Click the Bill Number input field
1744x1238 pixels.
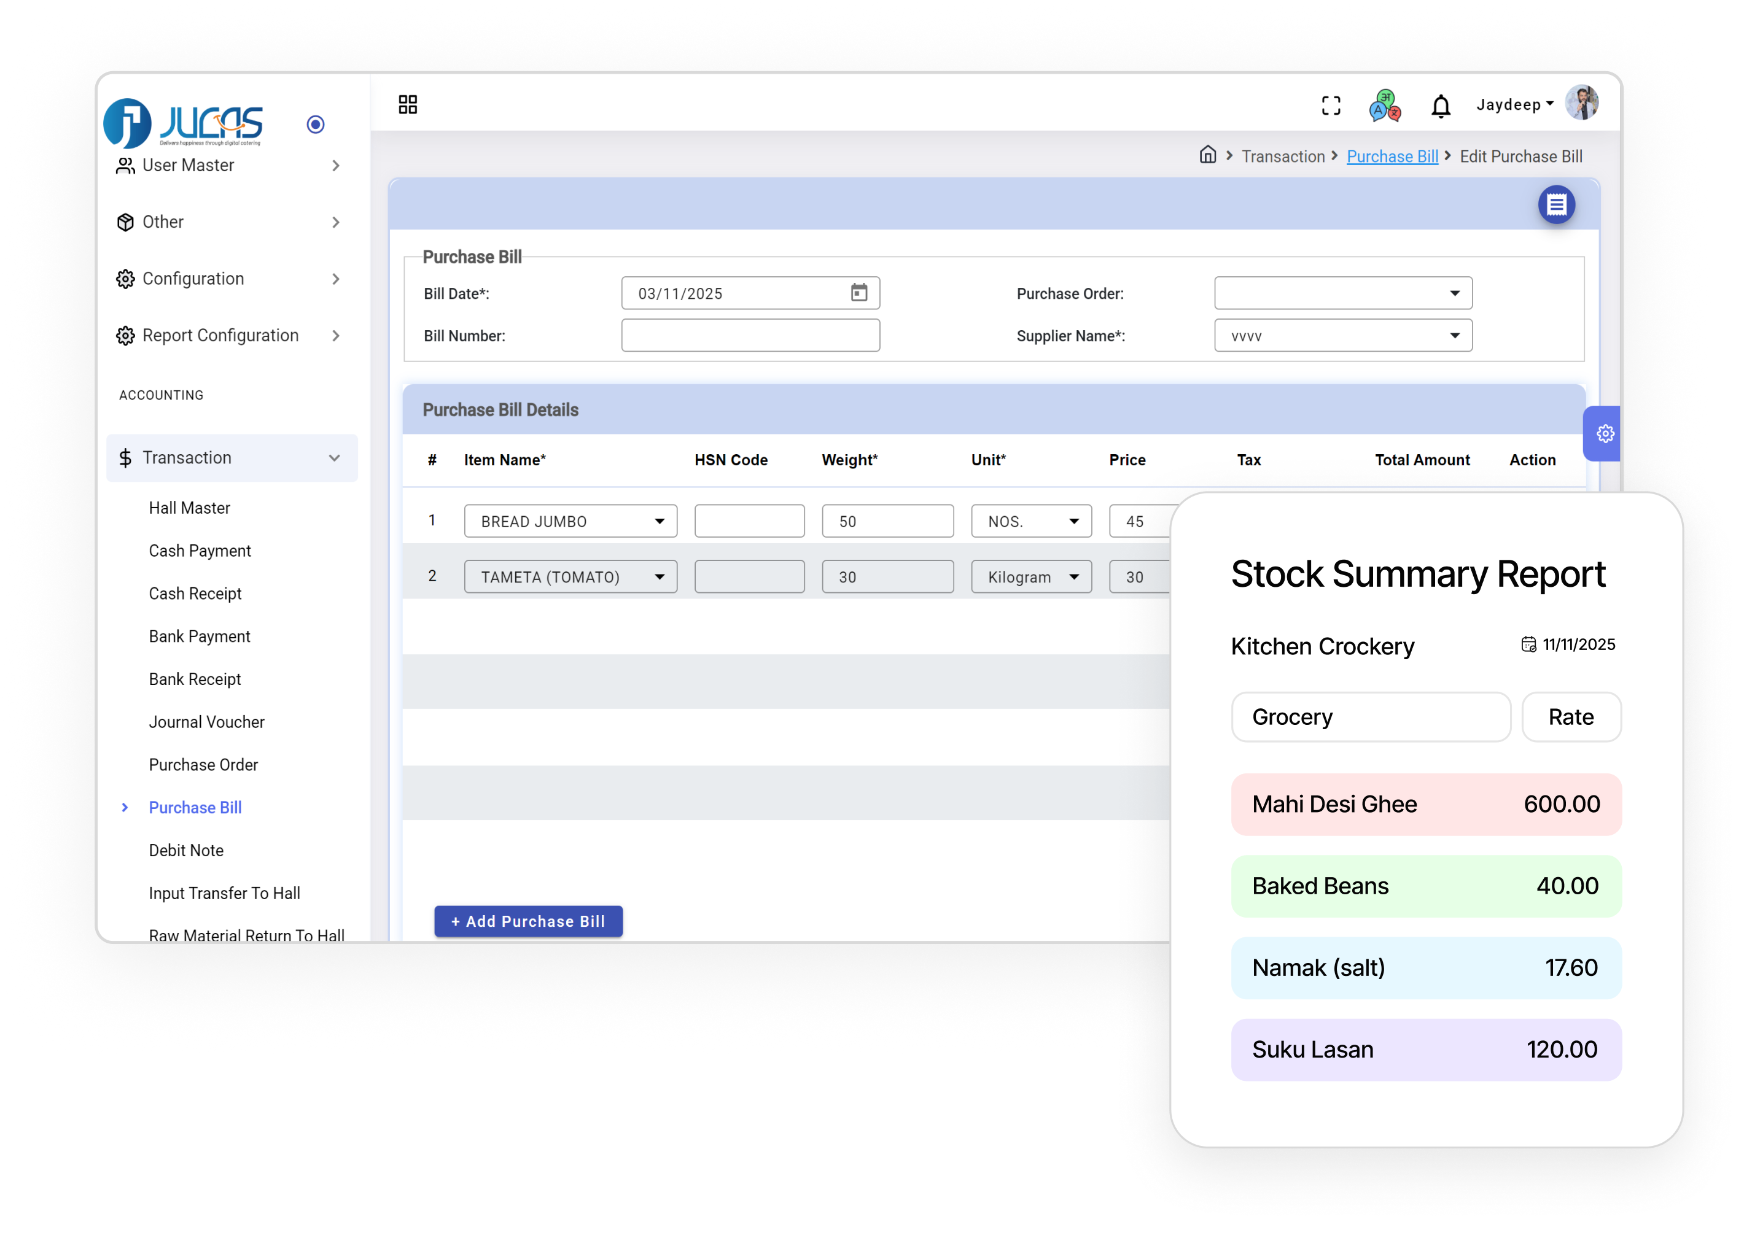click(x=750, y=335)
